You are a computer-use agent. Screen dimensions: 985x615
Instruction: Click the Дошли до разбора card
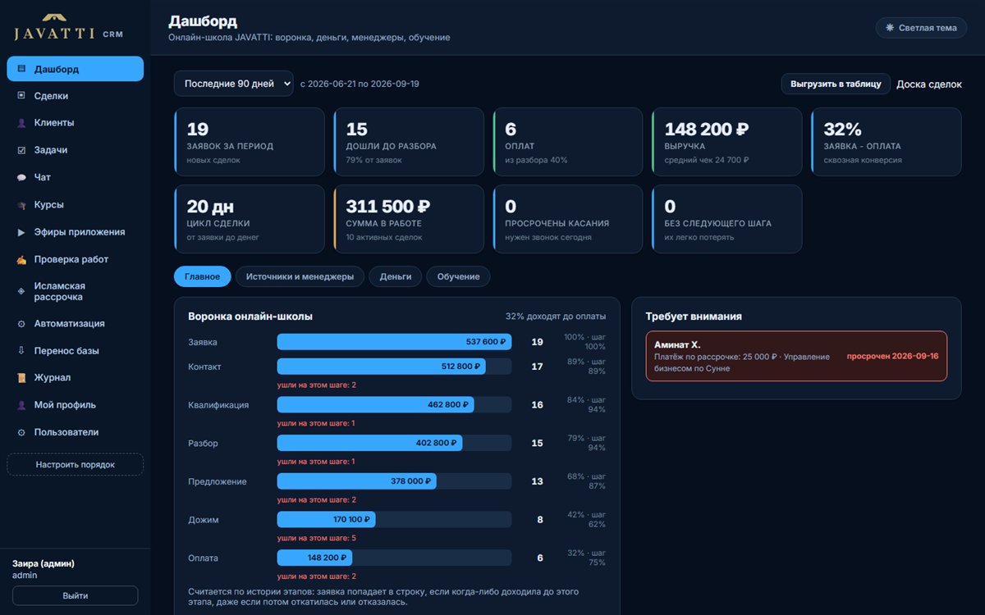[x=409, y=142]
